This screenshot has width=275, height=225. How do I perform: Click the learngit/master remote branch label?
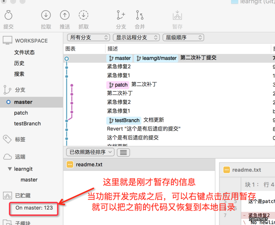[x=156, y=58]
